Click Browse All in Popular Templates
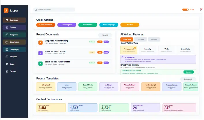The height and width of the screenshot is (120, 204). (188, 79)
